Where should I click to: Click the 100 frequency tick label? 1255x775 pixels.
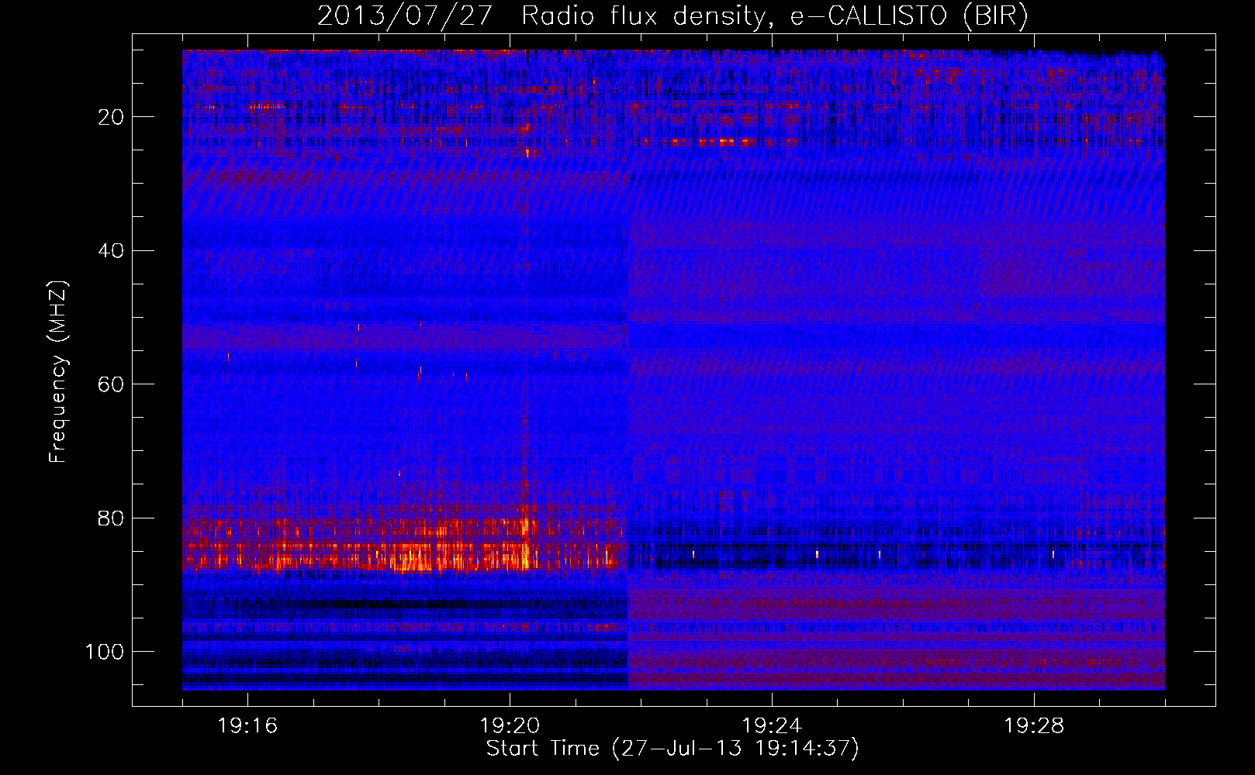tap(105, 652)
